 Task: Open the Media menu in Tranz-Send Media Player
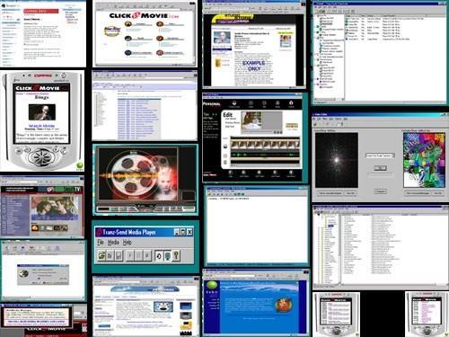113,243
